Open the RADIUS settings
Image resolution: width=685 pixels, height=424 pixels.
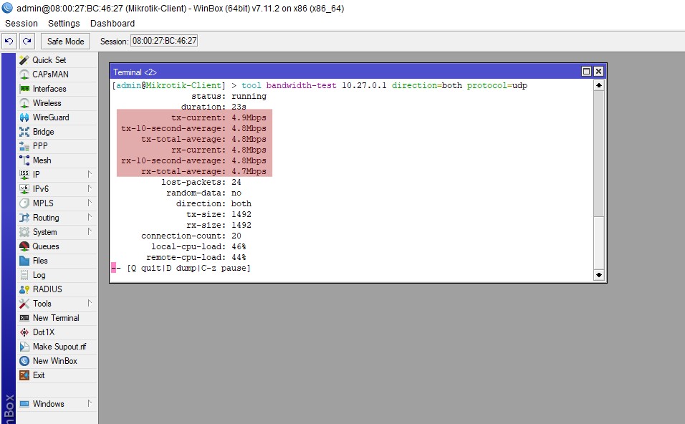47,289
